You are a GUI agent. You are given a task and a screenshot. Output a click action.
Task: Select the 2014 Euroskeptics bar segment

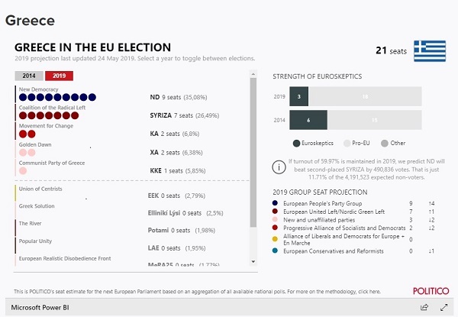(308, 119)
